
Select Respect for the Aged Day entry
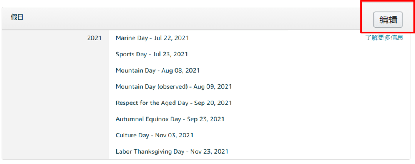tap(174, 103)
